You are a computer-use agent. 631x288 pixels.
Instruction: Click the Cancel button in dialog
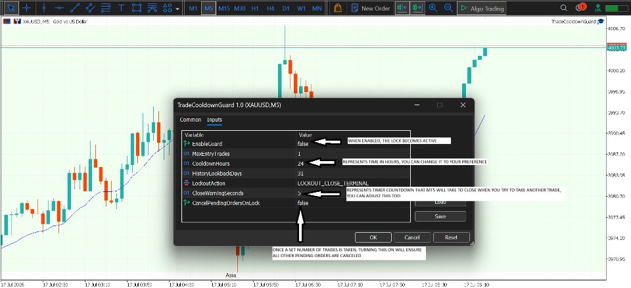[412, 237]
